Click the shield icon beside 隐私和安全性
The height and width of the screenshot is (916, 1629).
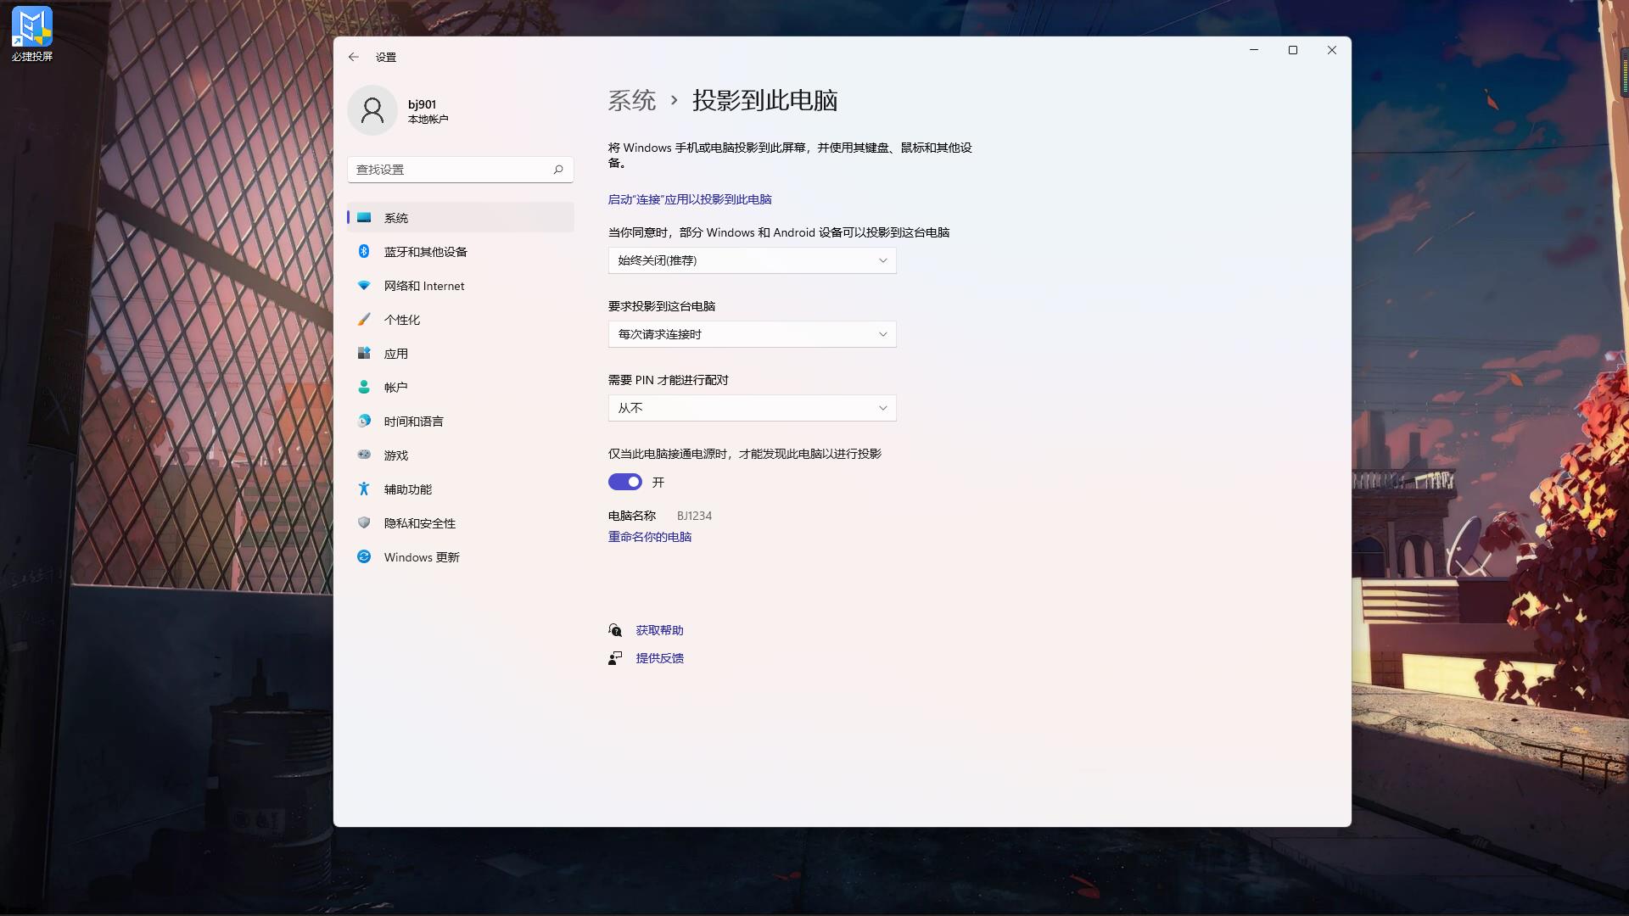[x=364, y=522]
